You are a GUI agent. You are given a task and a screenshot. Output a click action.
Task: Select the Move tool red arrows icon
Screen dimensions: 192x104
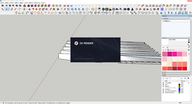[x=36, y=9]
